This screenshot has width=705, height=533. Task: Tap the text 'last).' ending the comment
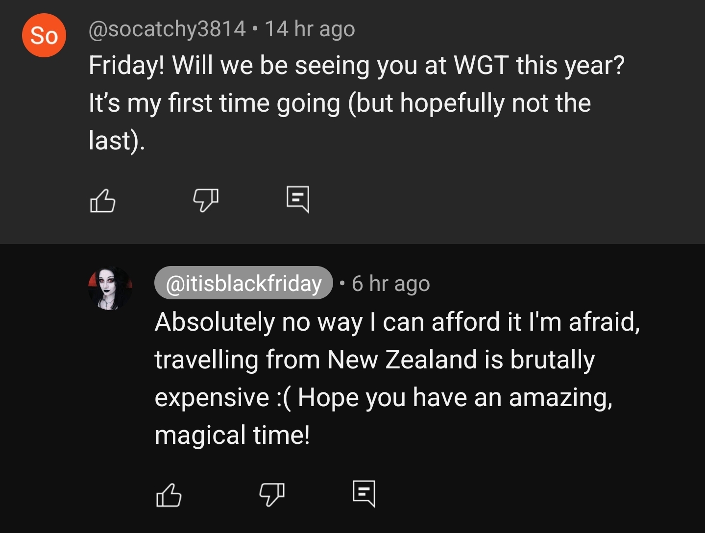click(117, 141)
